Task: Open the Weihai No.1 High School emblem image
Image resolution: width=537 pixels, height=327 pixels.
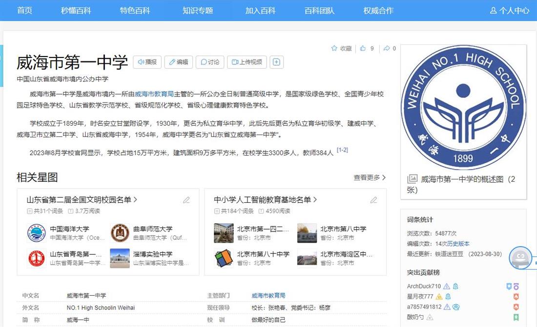Action: pyautogui.click(x=463, y=107)
